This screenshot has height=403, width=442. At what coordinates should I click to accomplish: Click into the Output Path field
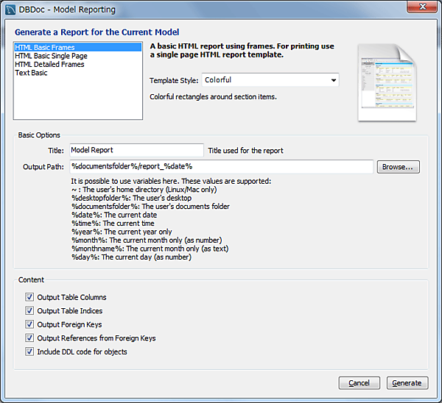tap(221, 167)
